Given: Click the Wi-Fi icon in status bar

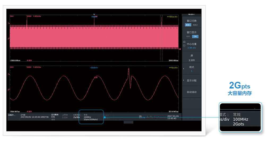Looking at the screenshot, I should [x=163, y=117].
